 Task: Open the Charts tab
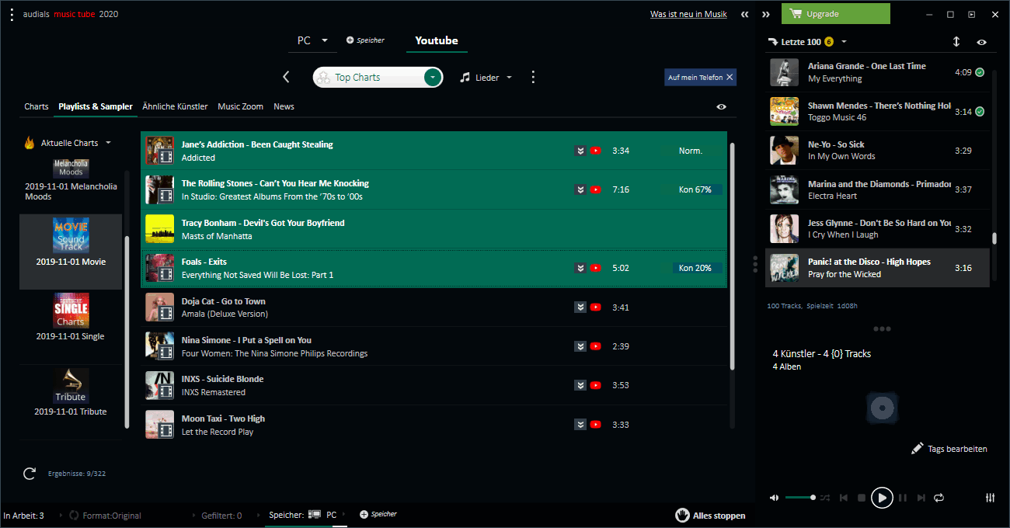(x=36, y=106)
